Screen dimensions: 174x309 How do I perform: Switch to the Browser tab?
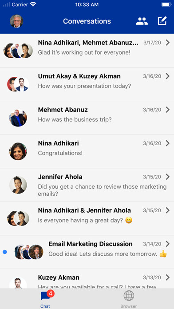coord(129,298)
